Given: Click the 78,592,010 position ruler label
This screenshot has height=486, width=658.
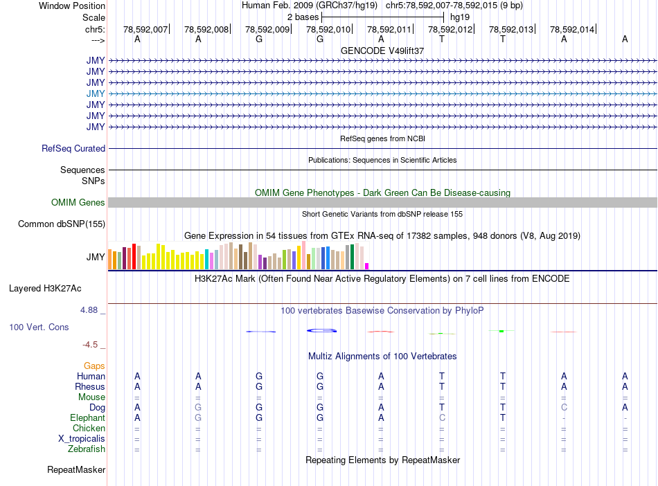Looking at the screenshot, I should tap(328, 30).
